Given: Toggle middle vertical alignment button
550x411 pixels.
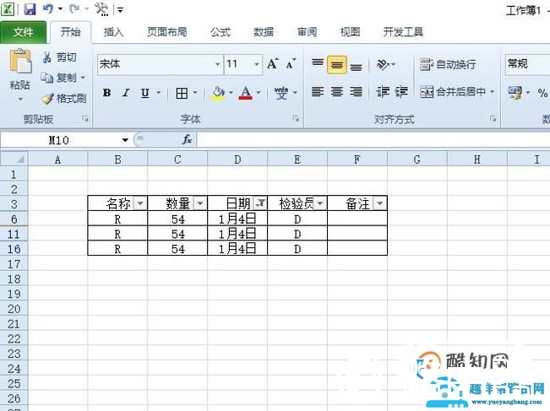Looking at the screenshot, I should tap(337, 64).
